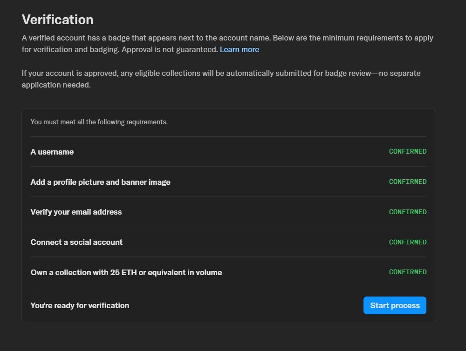This screenshot has width=466, height=351.
Task: Click 'Connect a social account' requirement
Action: point(76,243)
